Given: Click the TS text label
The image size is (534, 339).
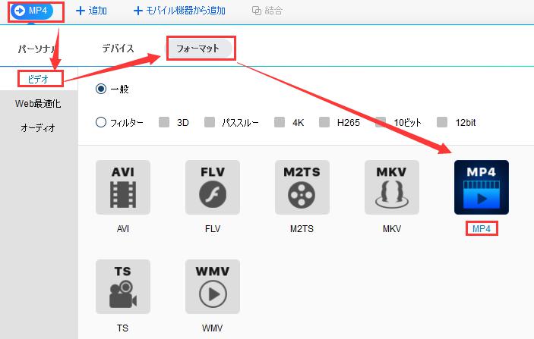Looking at the screenshot, I should (122, 328).
